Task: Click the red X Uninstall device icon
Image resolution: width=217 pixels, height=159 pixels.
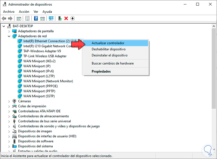Action: (x=66, y=18)
